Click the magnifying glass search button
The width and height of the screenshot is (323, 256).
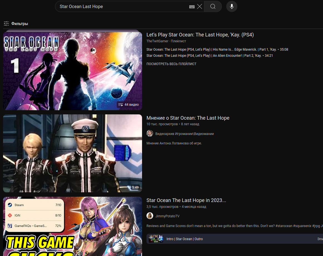pos(213,7)
